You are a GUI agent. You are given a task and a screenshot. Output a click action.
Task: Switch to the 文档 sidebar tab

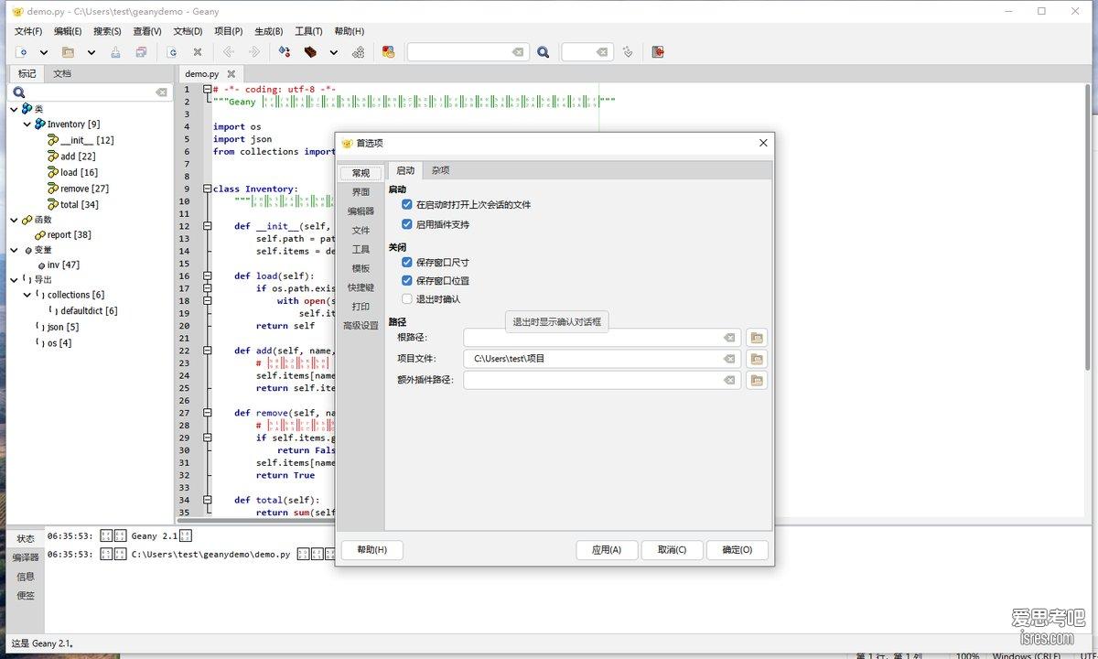tap(62, 73)
